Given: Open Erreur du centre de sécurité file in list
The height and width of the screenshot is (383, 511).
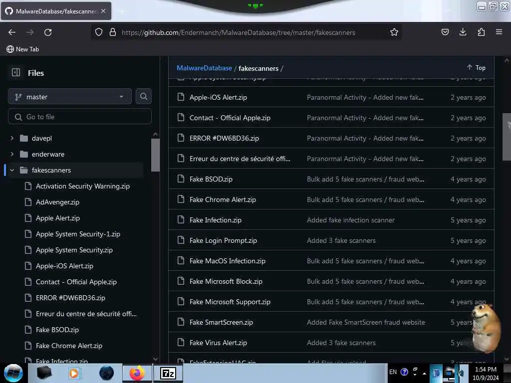Looking at the screenshot, I should tap(240, 159).
